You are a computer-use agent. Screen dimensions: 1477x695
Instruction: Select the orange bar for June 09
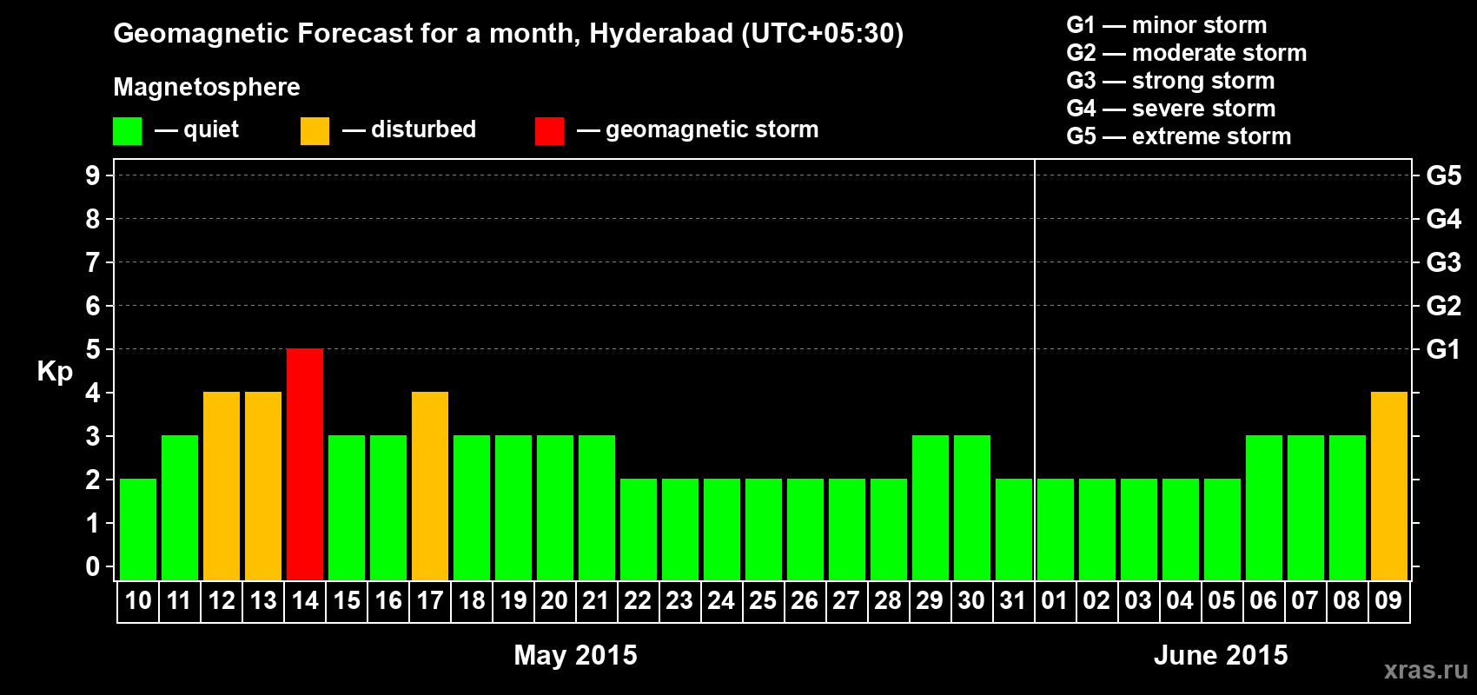[x=1389, y=486]
